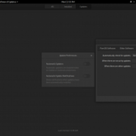The width and height of the screenshot is (136, 136).
Task: Close the Update Preferences dialog
Action: 91,55
